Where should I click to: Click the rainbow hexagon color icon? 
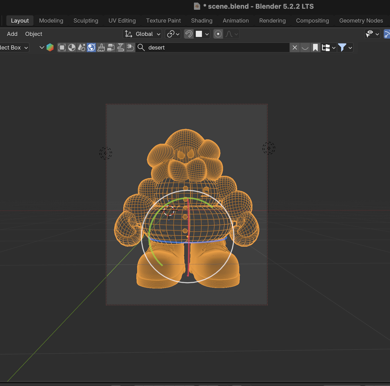click(x=50, y=47)
